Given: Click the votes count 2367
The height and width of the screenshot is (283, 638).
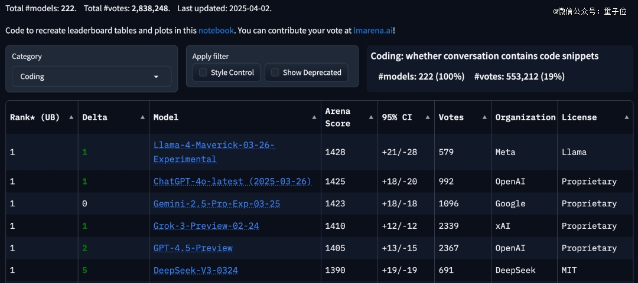Looking at the screenshot, I should point(448,248).
